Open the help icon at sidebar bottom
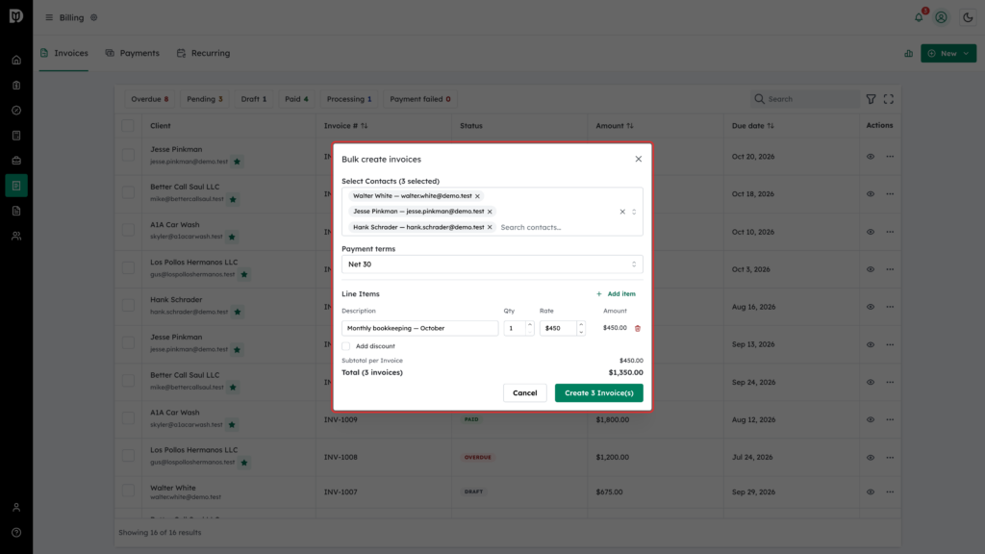985x554 pixels. coord(16,533)
